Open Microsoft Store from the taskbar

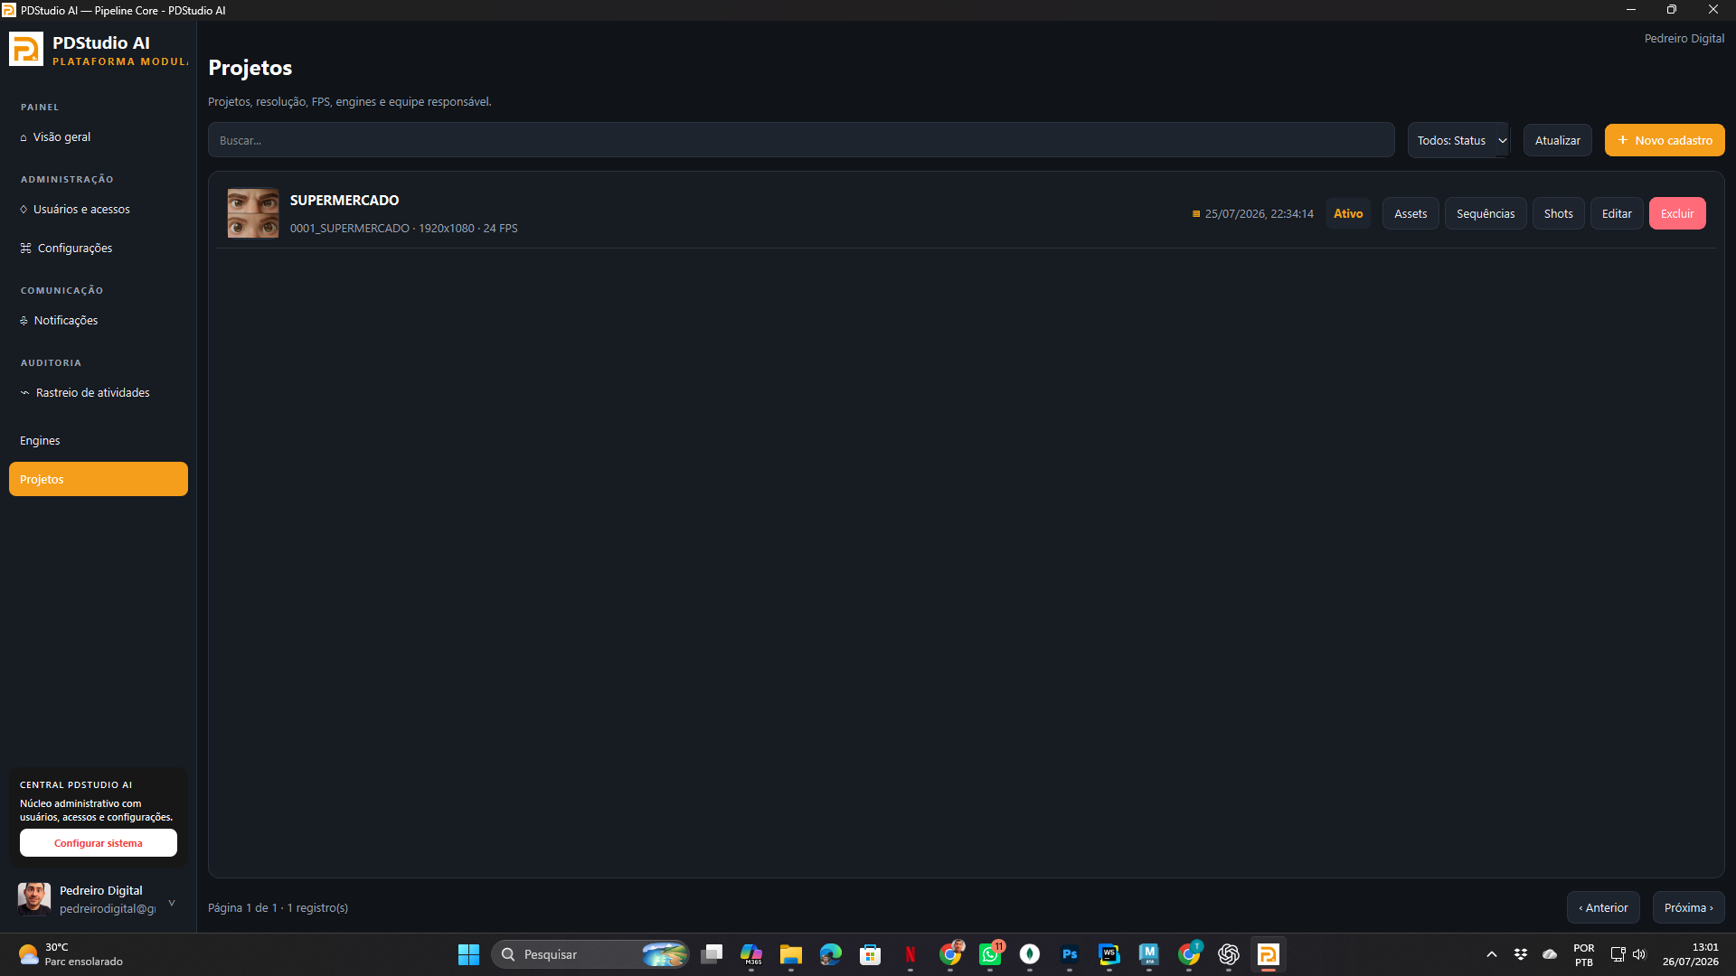click(x=871, y=954)
